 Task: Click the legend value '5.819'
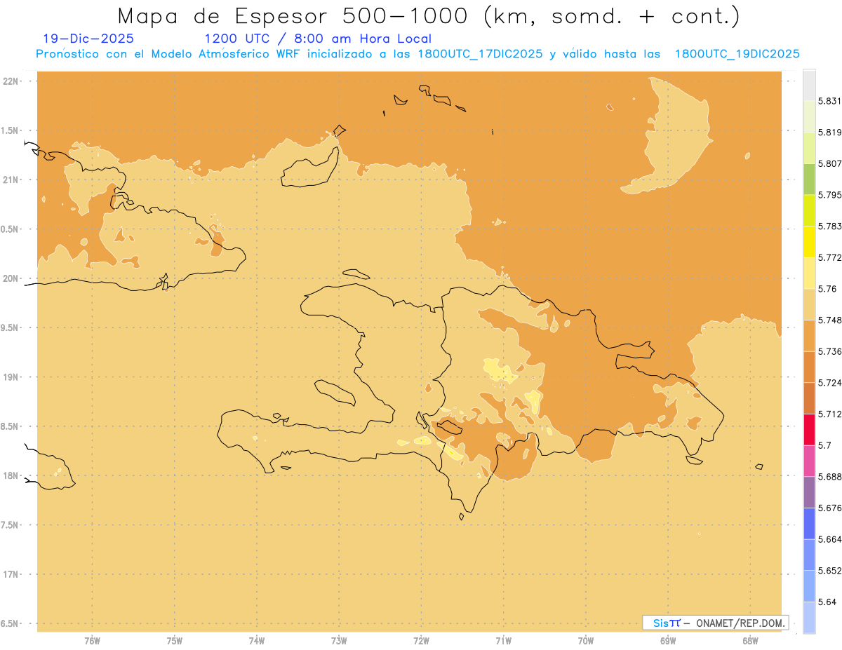tap(829, 132)
